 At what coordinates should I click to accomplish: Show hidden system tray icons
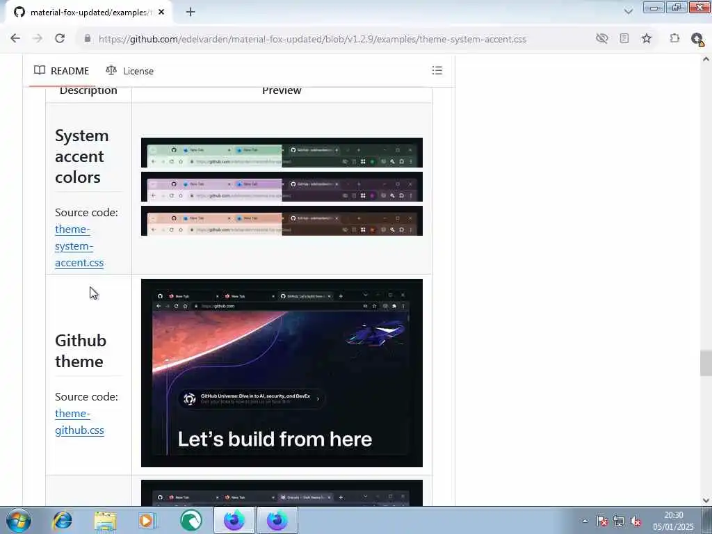coord(585,521)
